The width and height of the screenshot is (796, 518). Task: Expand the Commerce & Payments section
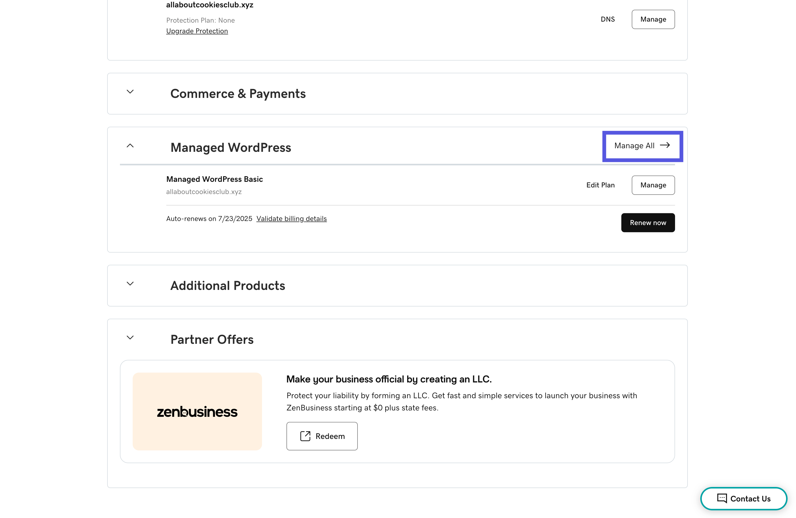point(130,92)
